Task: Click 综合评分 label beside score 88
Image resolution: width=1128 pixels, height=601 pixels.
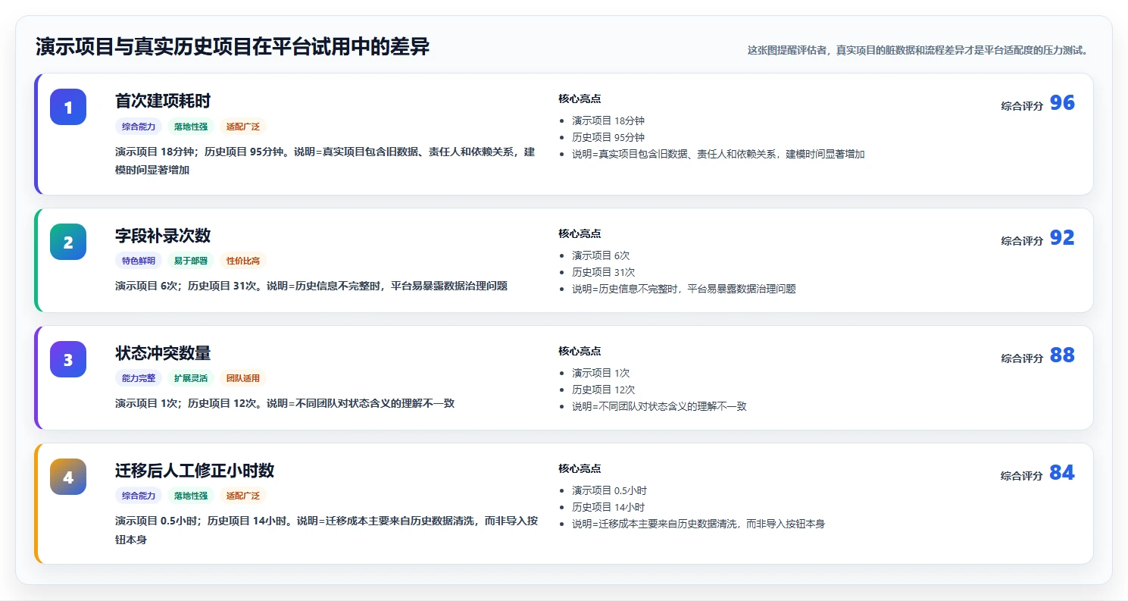Action: click(x=1022, y=358)
